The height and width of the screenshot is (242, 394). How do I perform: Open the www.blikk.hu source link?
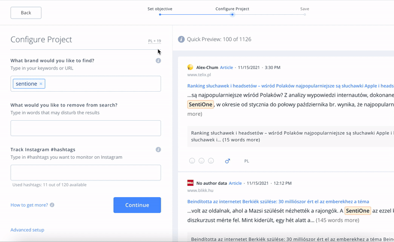click(x=200, y=190)
